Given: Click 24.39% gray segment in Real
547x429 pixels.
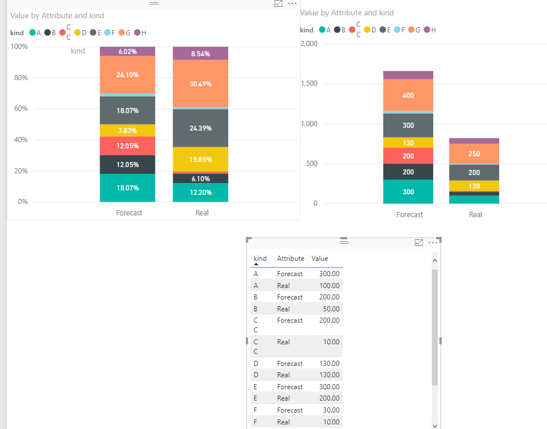Looking at the screenshot, I should tap(200, 128).
